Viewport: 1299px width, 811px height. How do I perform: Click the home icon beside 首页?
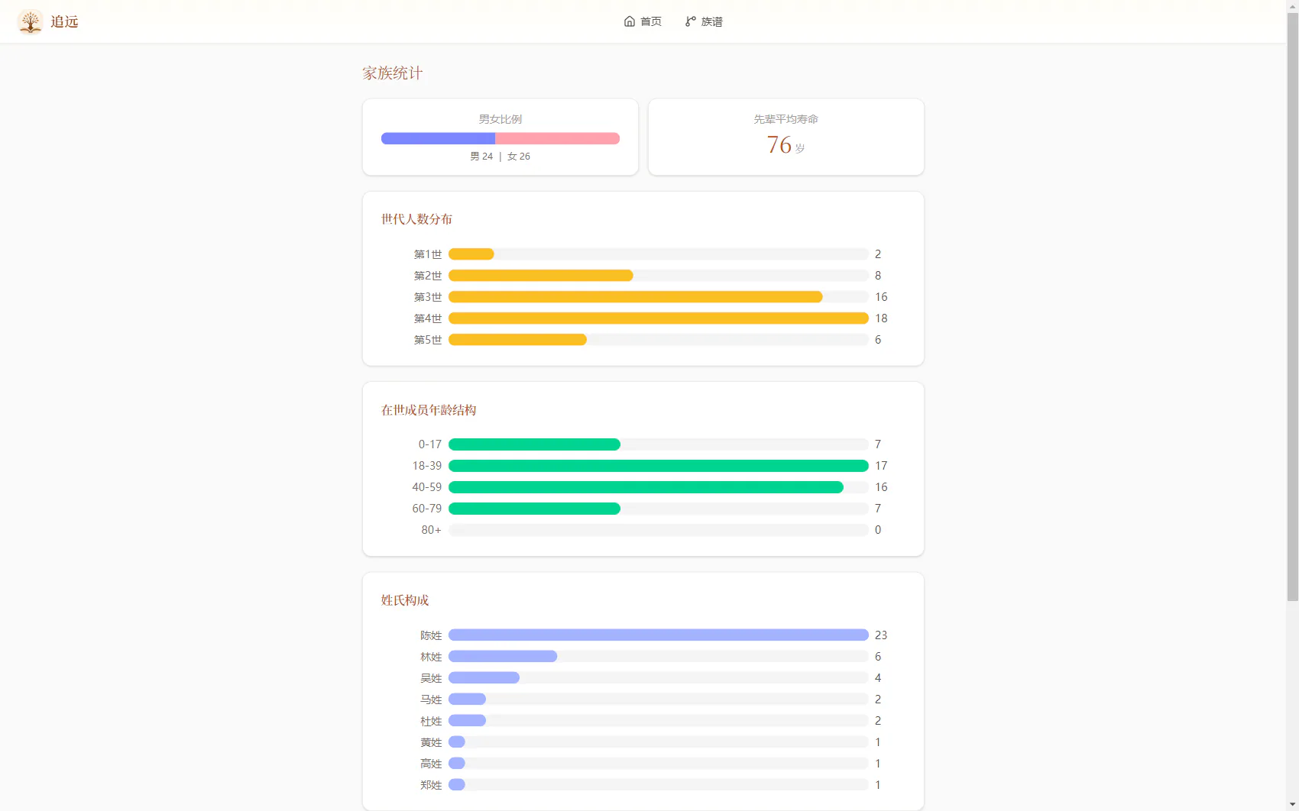(630, 21)
